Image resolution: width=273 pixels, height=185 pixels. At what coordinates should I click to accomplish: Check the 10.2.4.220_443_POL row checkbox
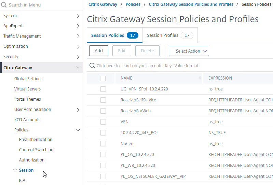tap(103, 133)
